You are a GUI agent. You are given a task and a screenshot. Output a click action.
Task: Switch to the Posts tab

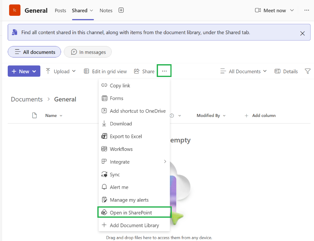(x=60, y=10)
